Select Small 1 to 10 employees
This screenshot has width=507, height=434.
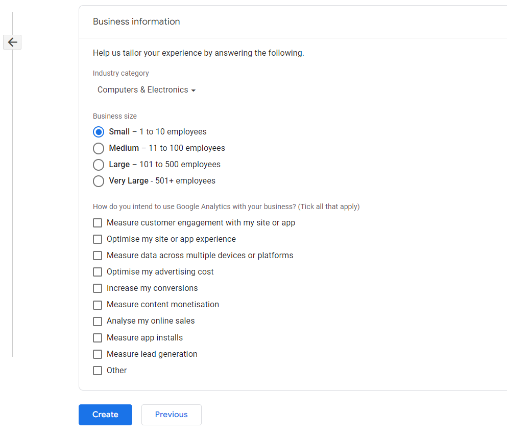pyautogui.click(x=99, y=132)
